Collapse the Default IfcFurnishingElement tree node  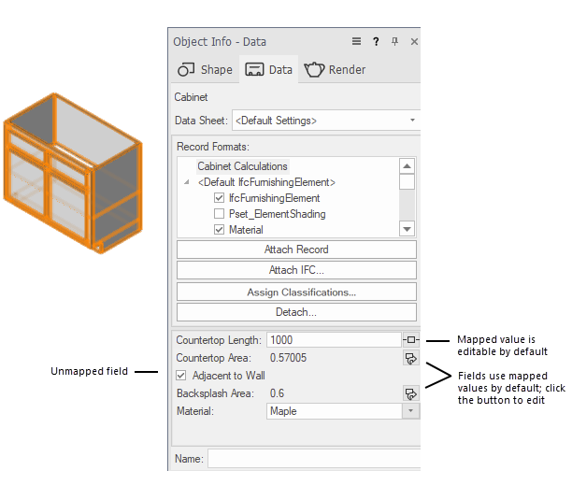187,182
